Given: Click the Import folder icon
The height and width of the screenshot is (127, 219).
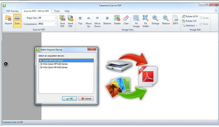Looking at the screenshot, I should (x=8, y=18).
